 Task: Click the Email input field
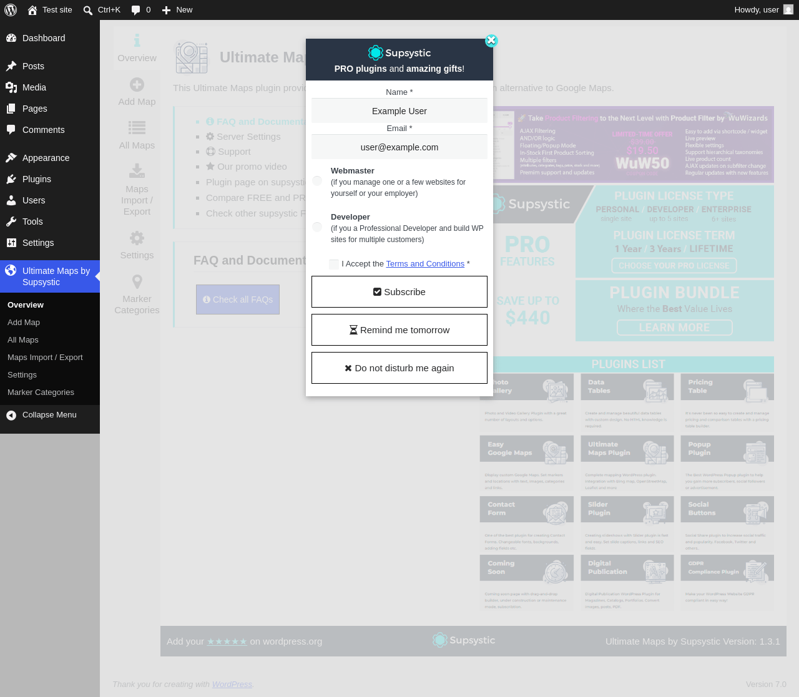pyautogui.click(x=399, y=147)
